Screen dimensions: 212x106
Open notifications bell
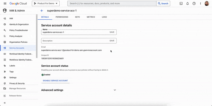tap(188, 3)
